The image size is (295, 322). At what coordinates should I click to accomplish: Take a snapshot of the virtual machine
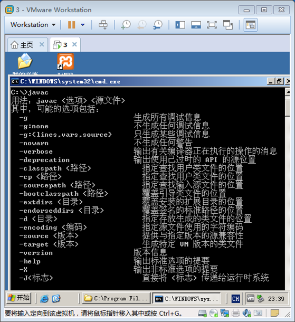pyautogui.click(x=126, y=25)
